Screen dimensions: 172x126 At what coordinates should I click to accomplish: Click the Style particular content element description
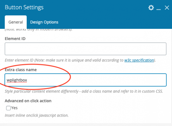tap(83, 91)
